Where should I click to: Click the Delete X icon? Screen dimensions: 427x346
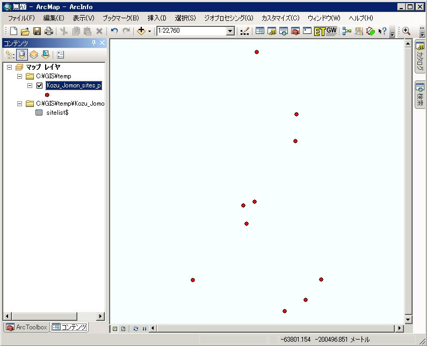99,31
